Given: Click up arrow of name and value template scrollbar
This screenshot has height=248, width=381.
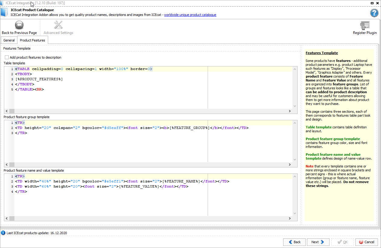Looking at the screenshot, I should 295,176.
